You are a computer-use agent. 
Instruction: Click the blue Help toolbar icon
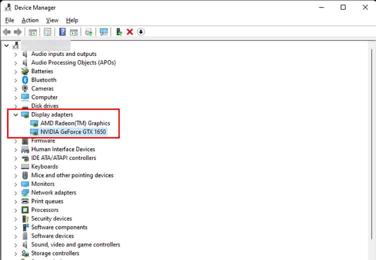(62, 32)
